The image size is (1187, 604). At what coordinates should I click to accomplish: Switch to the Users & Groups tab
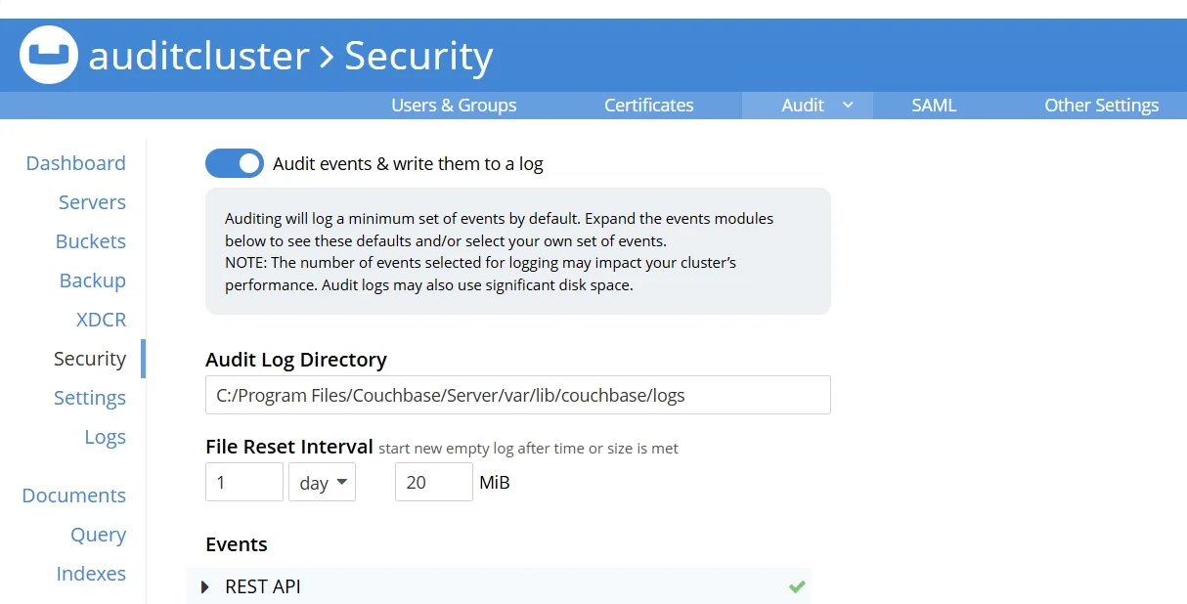tap(454, 105)
